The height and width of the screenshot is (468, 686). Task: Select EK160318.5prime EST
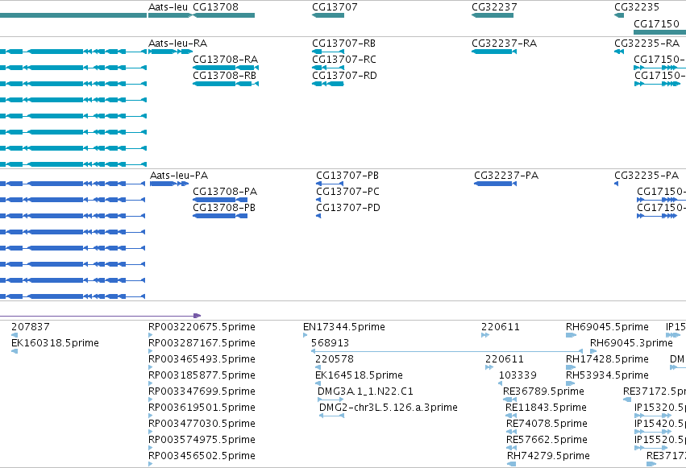15,351
